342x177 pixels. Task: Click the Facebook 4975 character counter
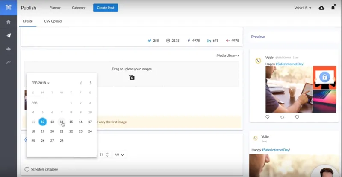194,41
